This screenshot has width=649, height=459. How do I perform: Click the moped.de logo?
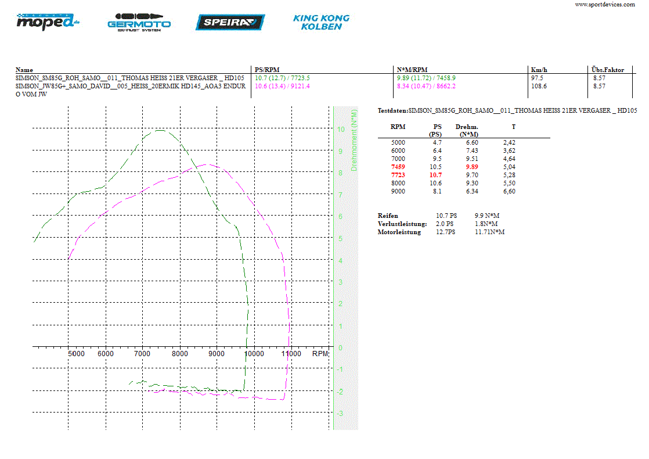(x=48, y=22)
